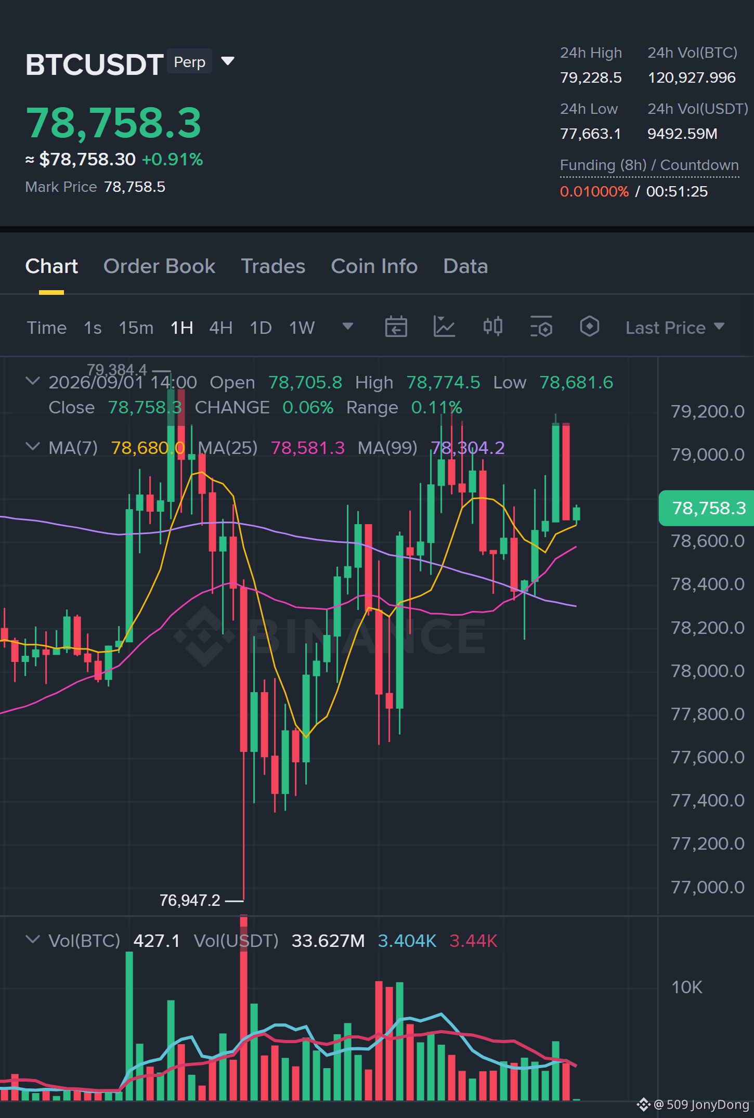
Task: Select the 15m time interval
Action: point(136,328)
